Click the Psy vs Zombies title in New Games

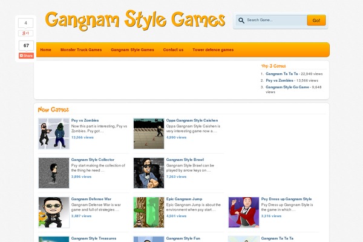85,120
